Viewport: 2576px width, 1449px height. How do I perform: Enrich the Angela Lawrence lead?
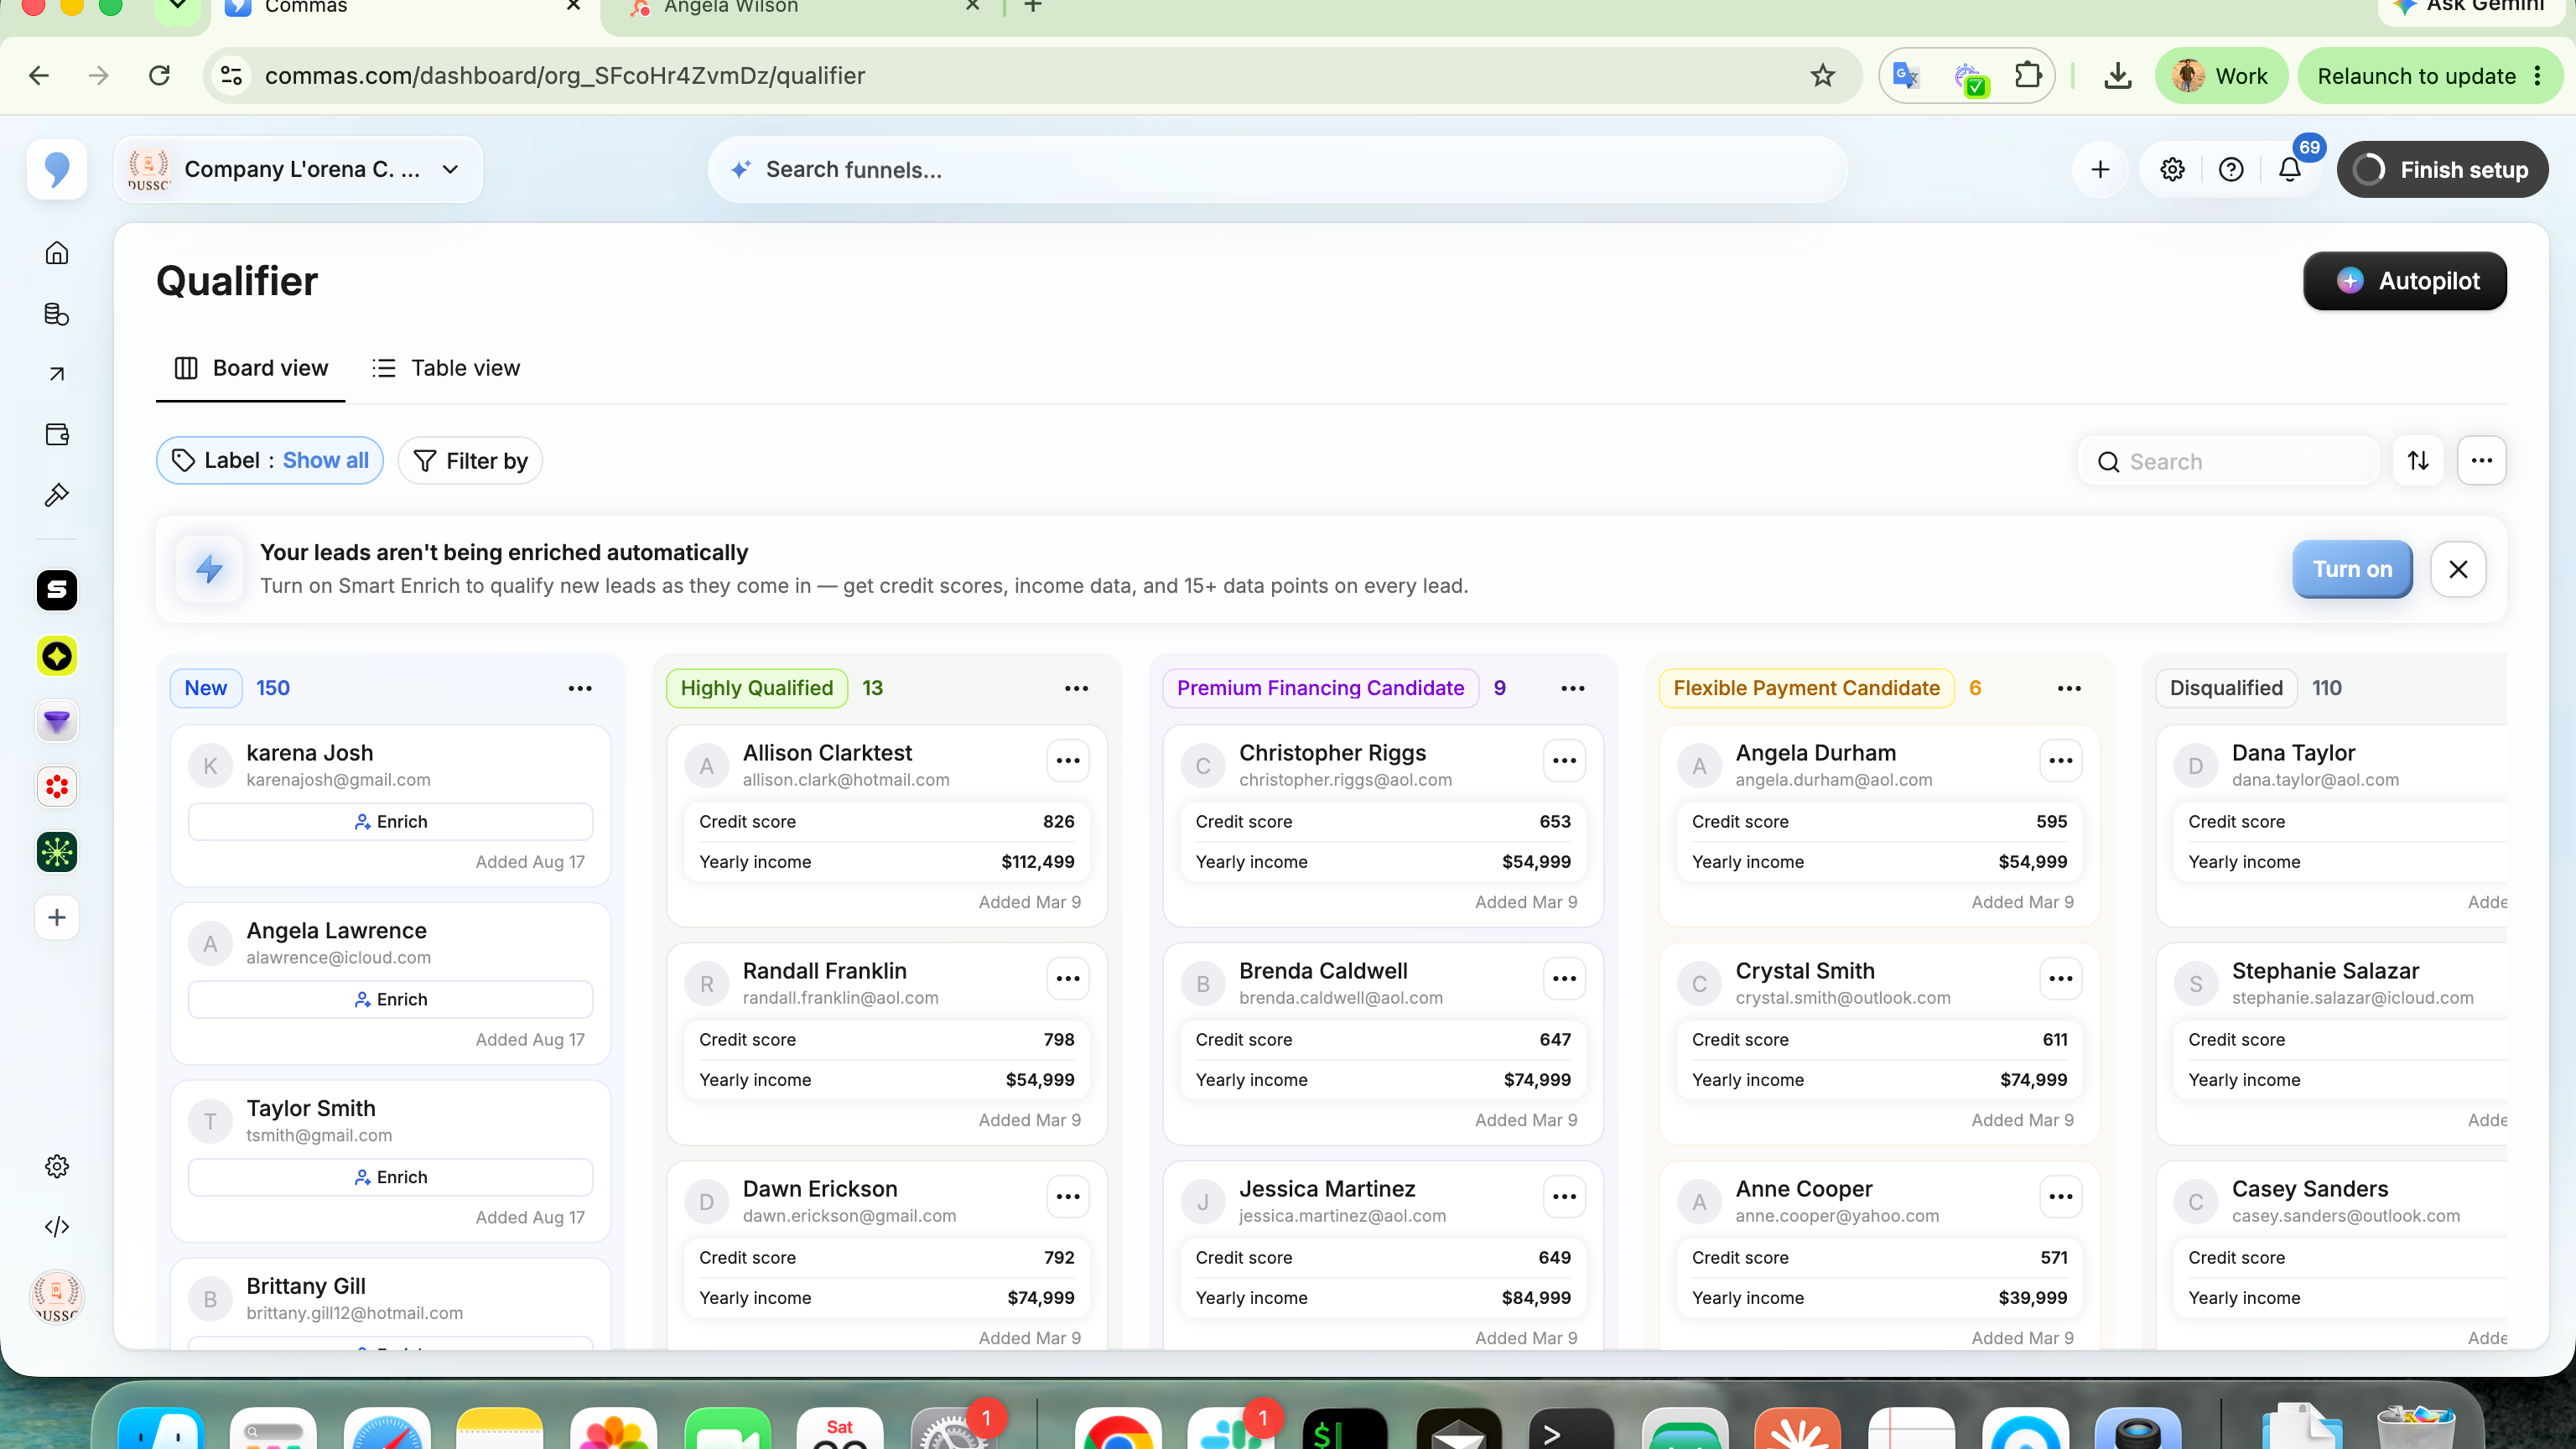coord(390,1000)
